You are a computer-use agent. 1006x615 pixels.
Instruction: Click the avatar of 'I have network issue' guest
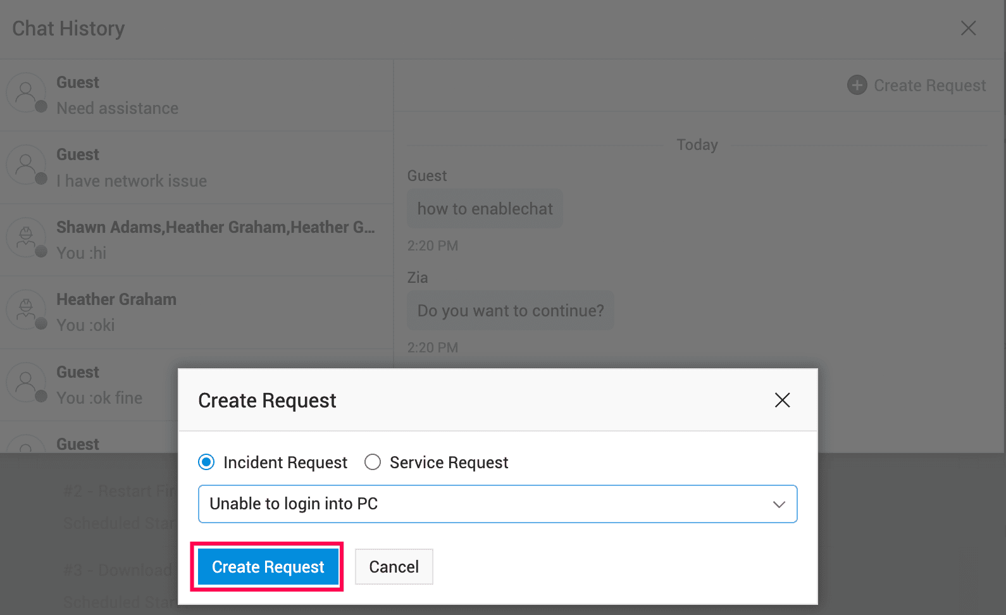[26, 165]
